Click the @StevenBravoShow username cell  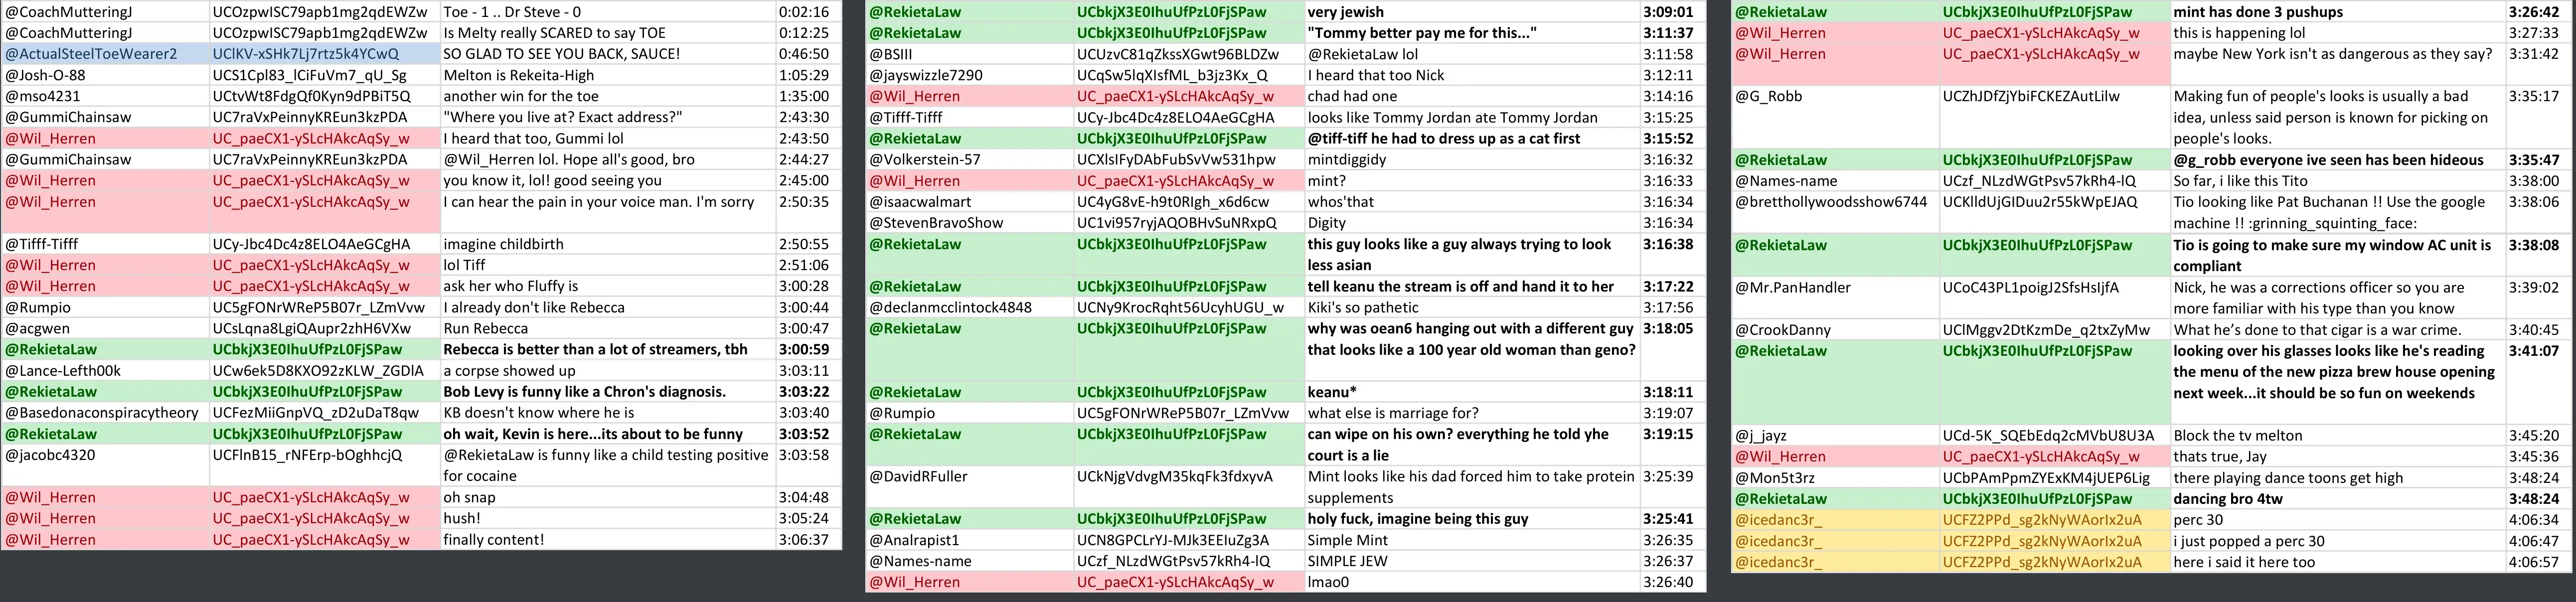coord(969,223)
